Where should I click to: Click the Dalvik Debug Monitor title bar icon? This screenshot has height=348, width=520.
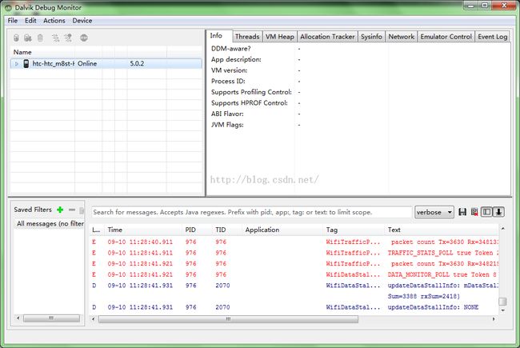[8, 7]
